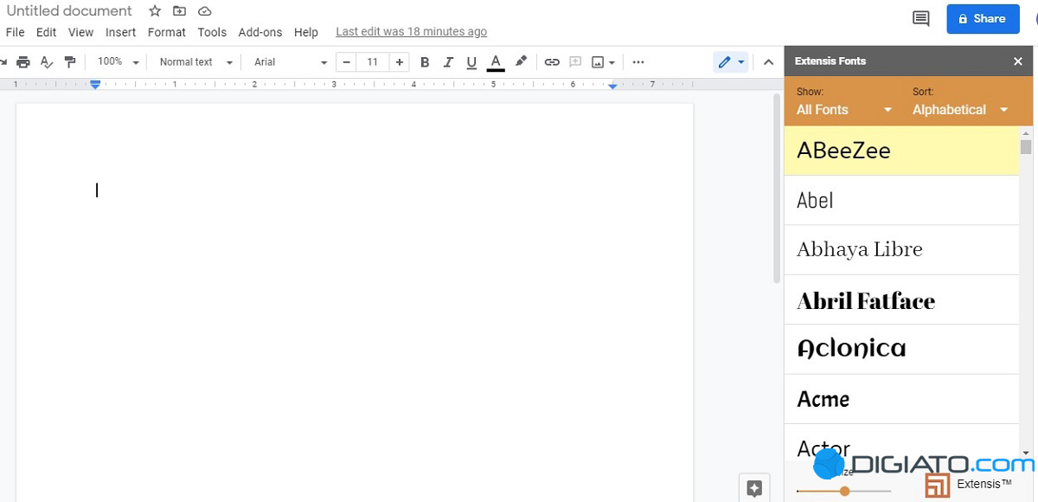The height and width of the screenshot is (502, 1038).
Task: Toggle bold formatting
Action: point(425,62)
